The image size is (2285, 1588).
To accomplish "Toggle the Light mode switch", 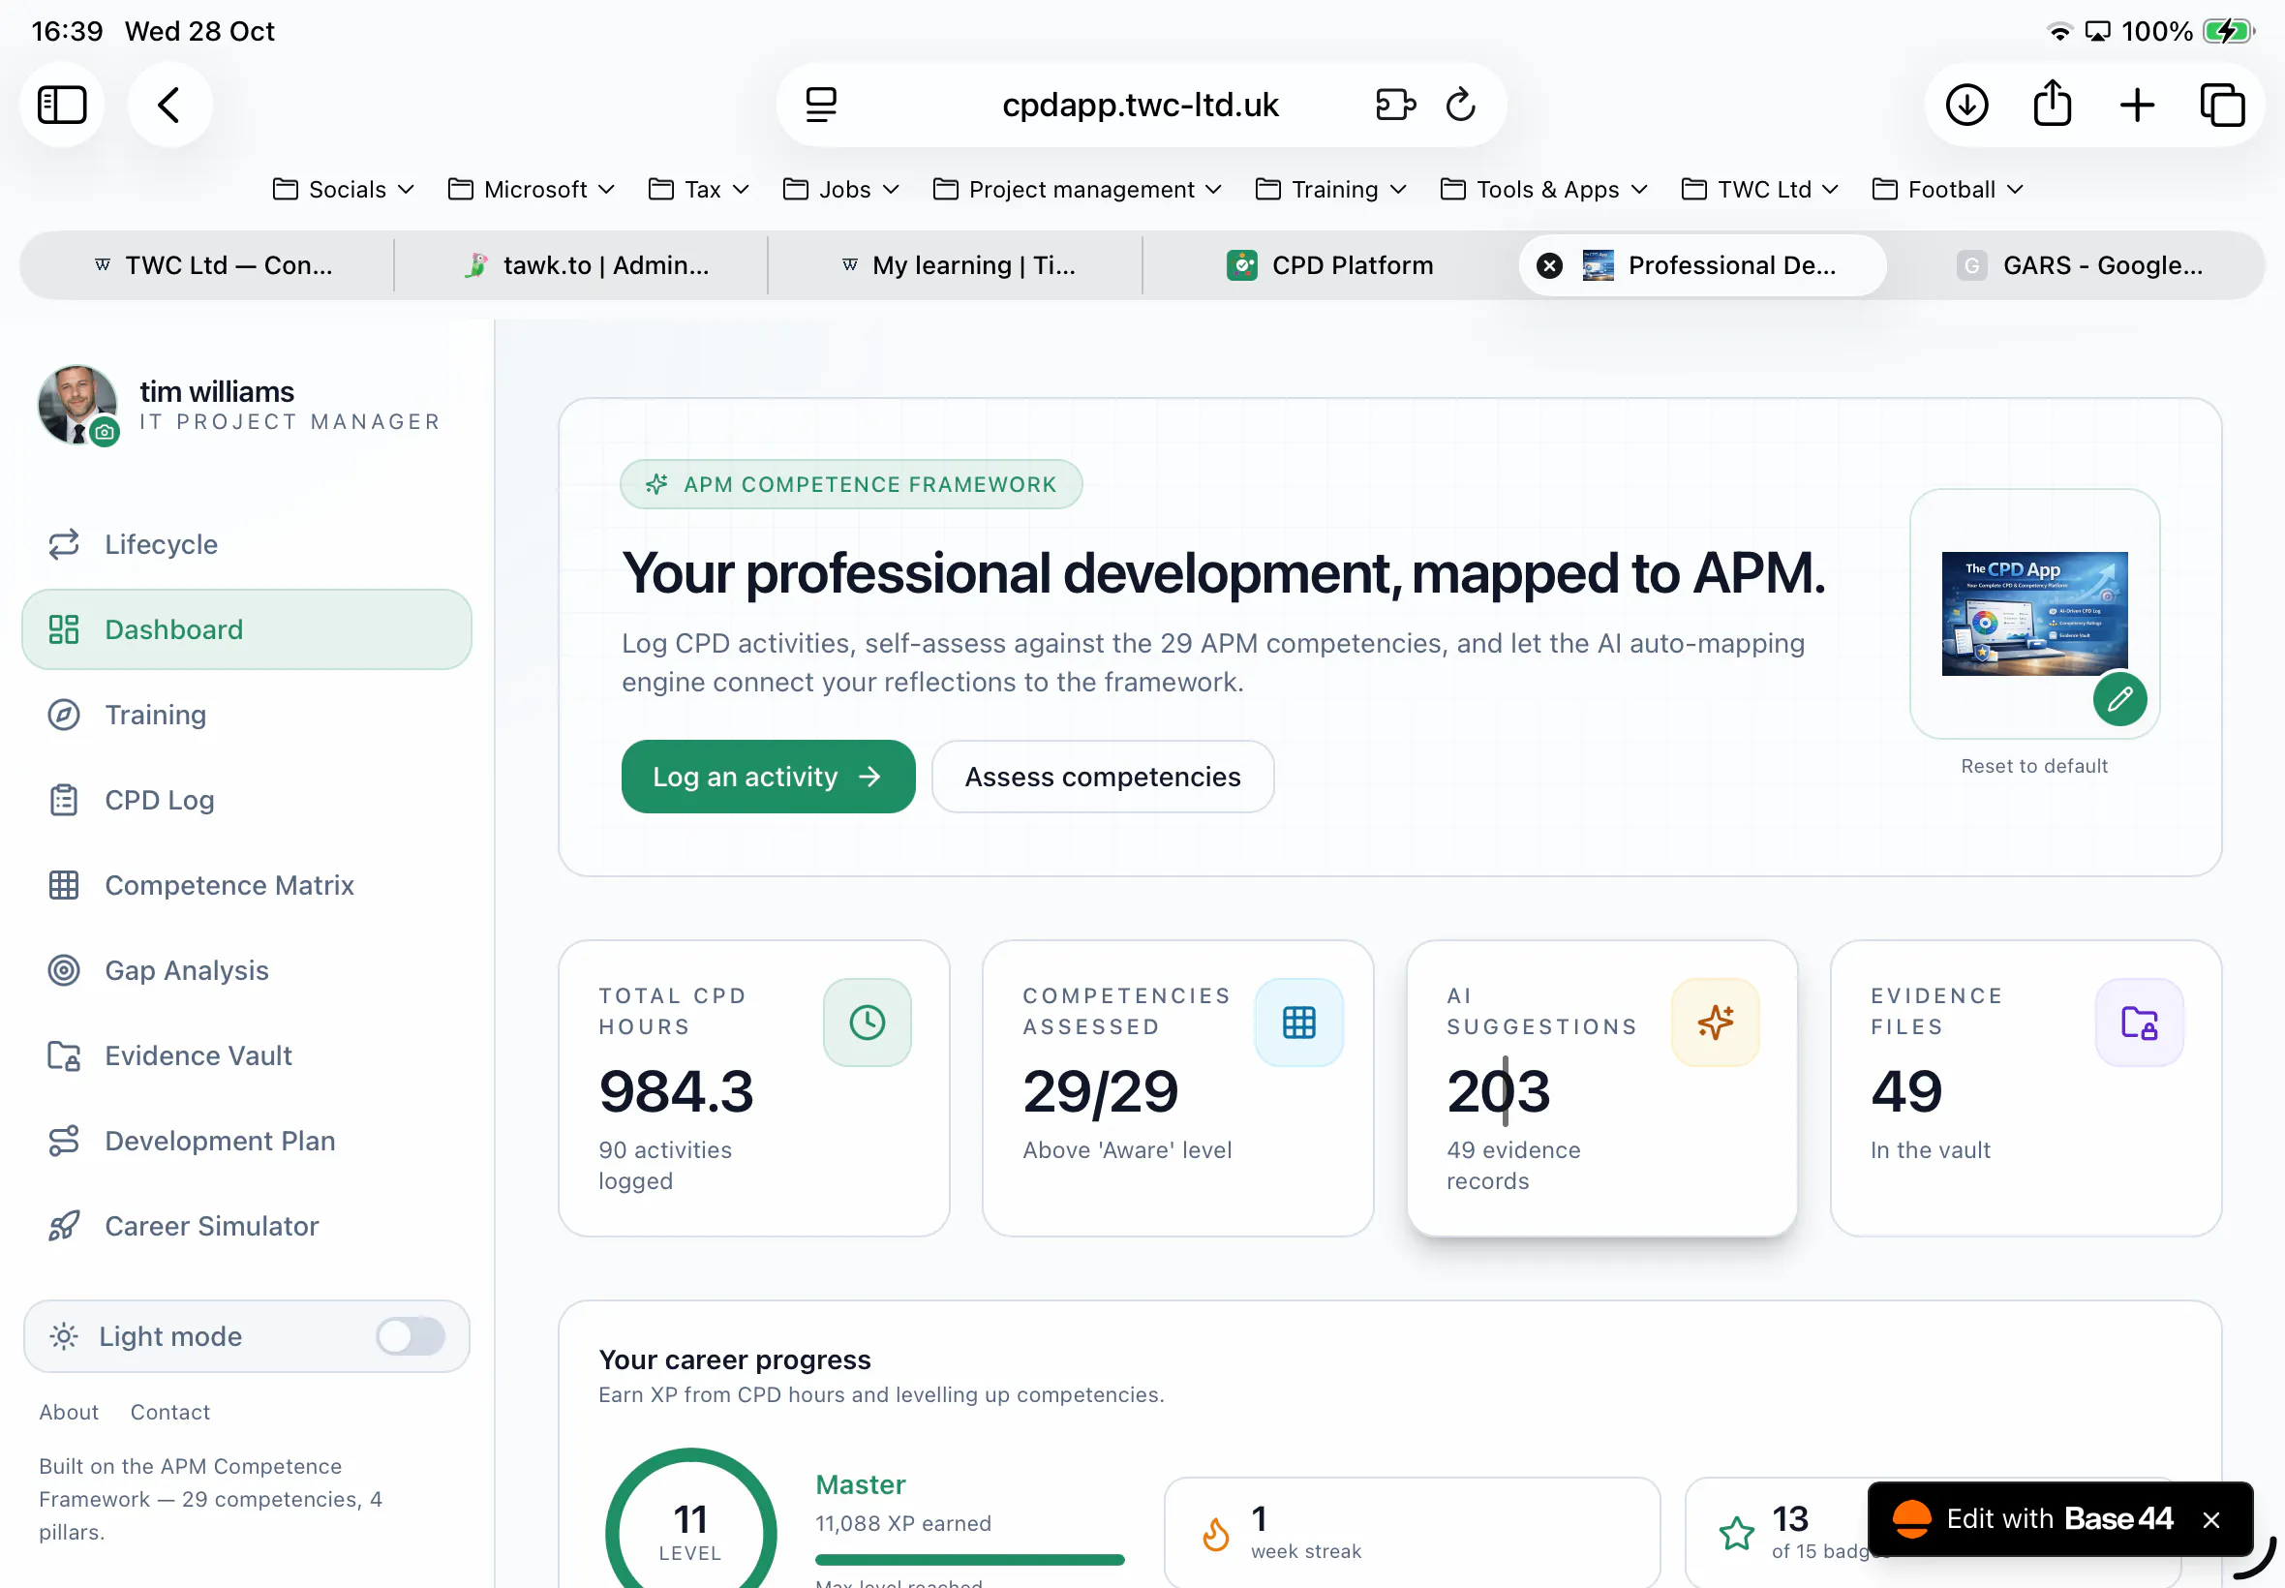I will [x=410, y=1335].
